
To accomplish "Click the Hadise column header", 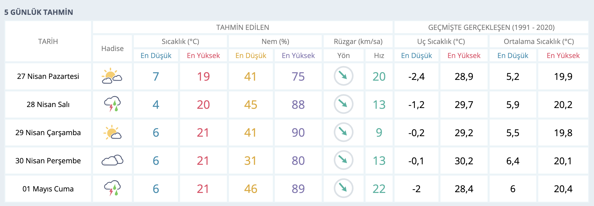I will (112, 48).
